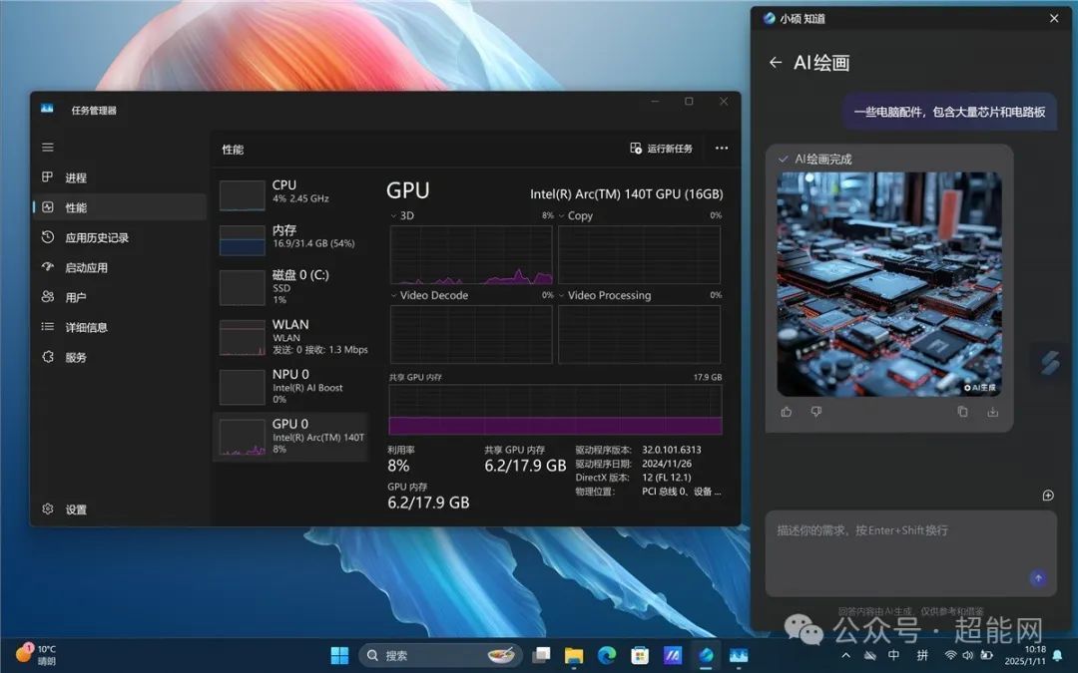
Task: Copy the AI generated image
Action: (x=962, y=412)
